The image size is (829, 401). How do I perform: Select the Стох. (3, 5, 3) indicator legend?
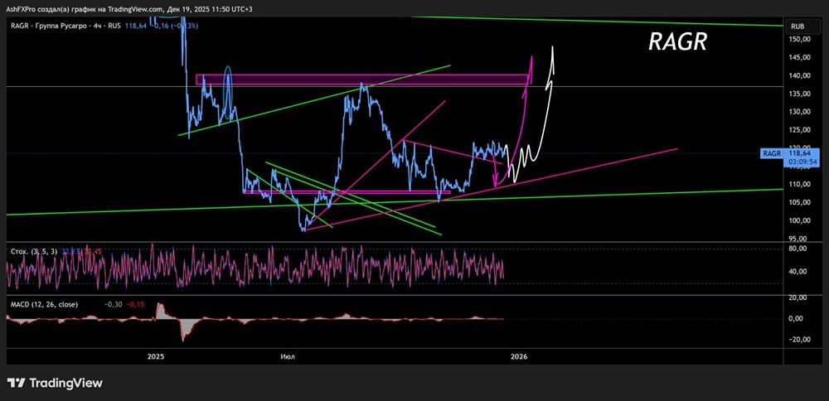click(34, 252)
